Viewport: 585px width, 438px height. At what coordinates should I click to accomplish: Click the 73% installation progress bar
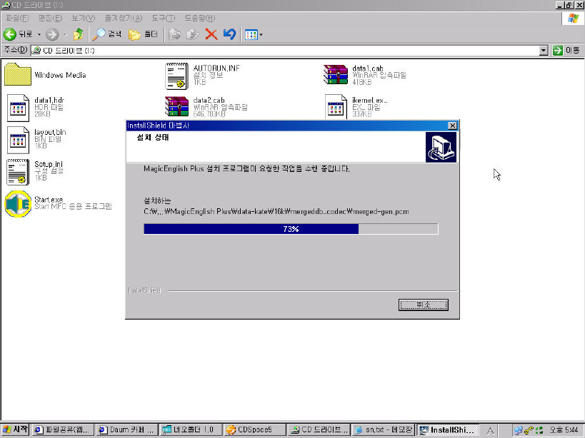coord(291,229)
